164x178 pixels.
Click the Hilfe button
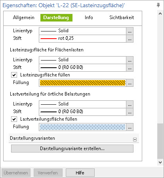tap(80, 173)
